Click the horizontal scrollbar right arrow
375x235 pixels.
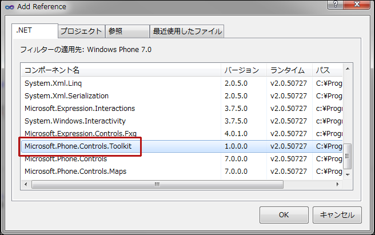pos(337,184)
